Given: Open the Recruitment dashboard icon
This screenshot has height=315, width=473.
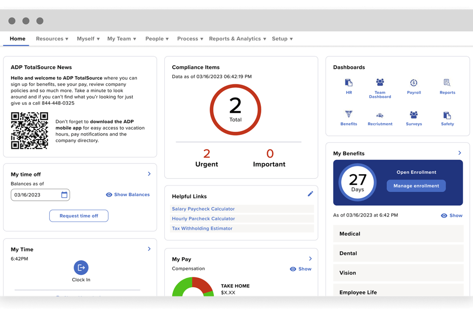Looking at the screenshot, I should [x=380, y=115].
